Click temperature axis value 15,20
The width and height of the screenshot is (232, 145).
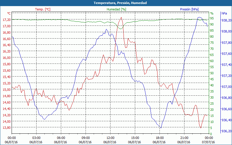pos(7,83)
